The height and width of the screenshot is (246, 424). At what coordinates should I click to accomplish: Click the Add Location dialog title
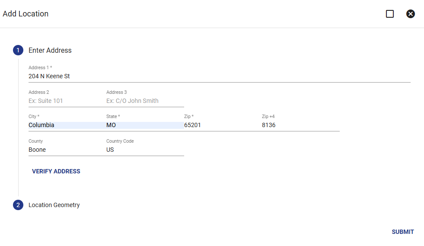[26, 14]
